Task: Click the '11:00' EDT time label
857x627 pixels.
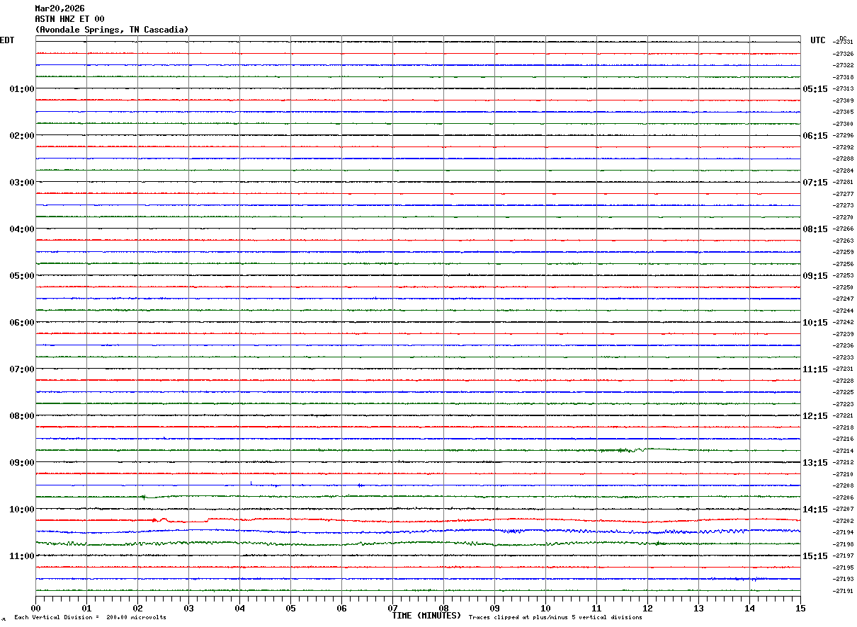Action: (x=22, y=556)
